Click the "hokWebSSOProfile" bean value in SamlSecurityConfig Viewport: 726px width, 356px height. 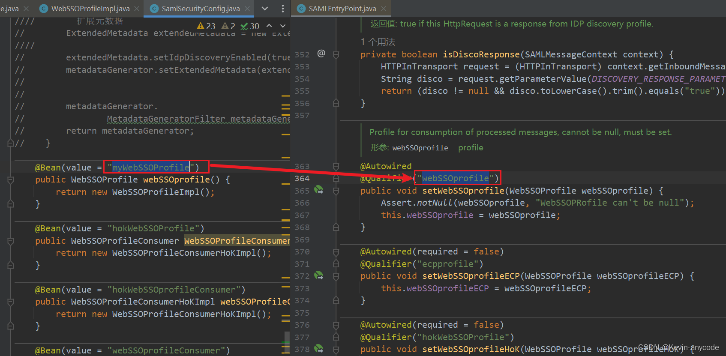tap(153, 228)
